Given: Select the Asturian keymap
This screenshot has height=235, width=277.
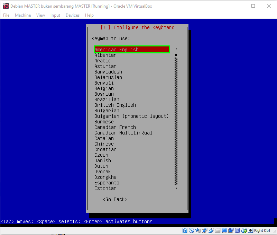Looking at the screenshot, I should (x=105, y=66).
